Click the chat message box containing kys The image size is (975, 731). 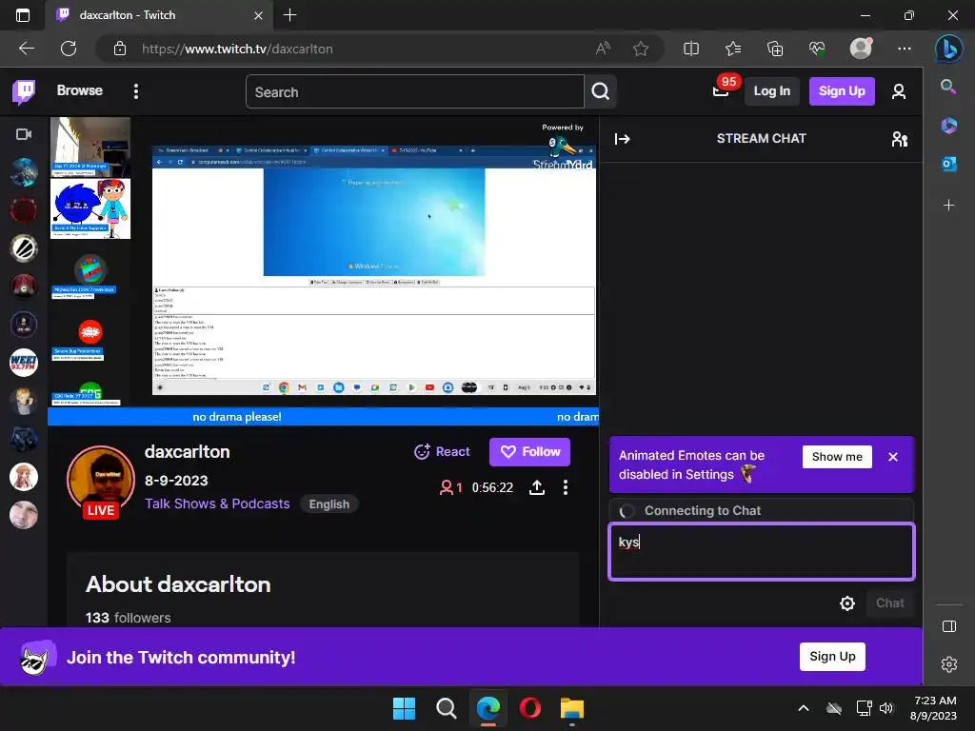click(x=761, y=552)
